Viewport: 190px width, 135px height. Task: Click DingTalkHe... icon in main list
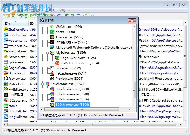6,111
